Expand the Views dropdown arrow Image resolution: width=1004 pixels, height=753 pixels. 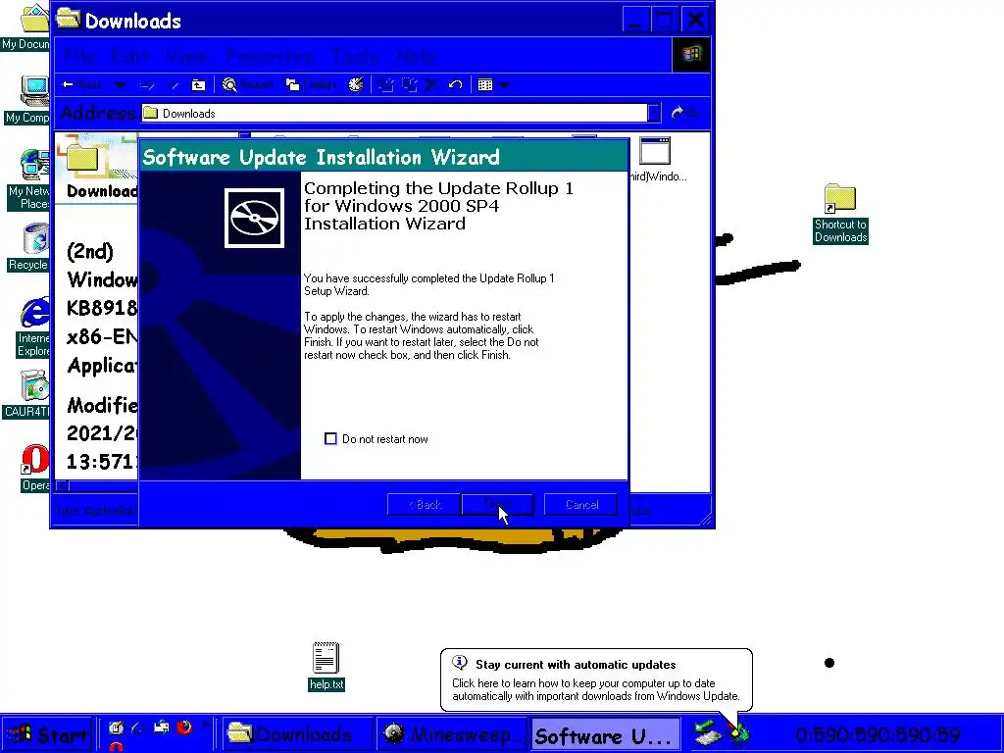click(x=505, y=84)
